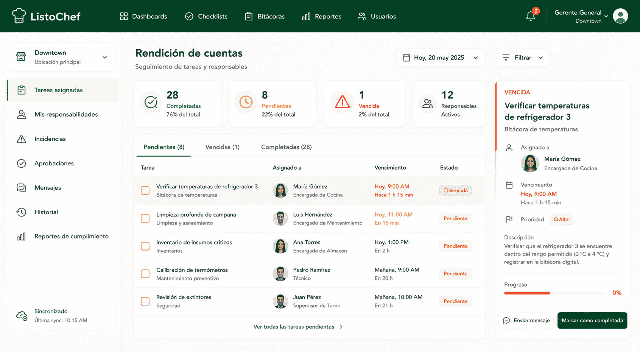Open the date picker Hoy, 20 may 2025
Image resolution: width=640 pixels, height=352 pixels.
tap(441, 58)
